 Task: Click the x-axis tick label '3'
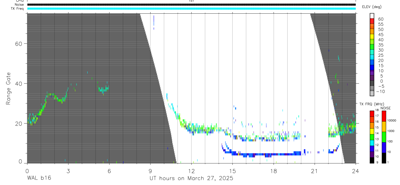(68, 171)
